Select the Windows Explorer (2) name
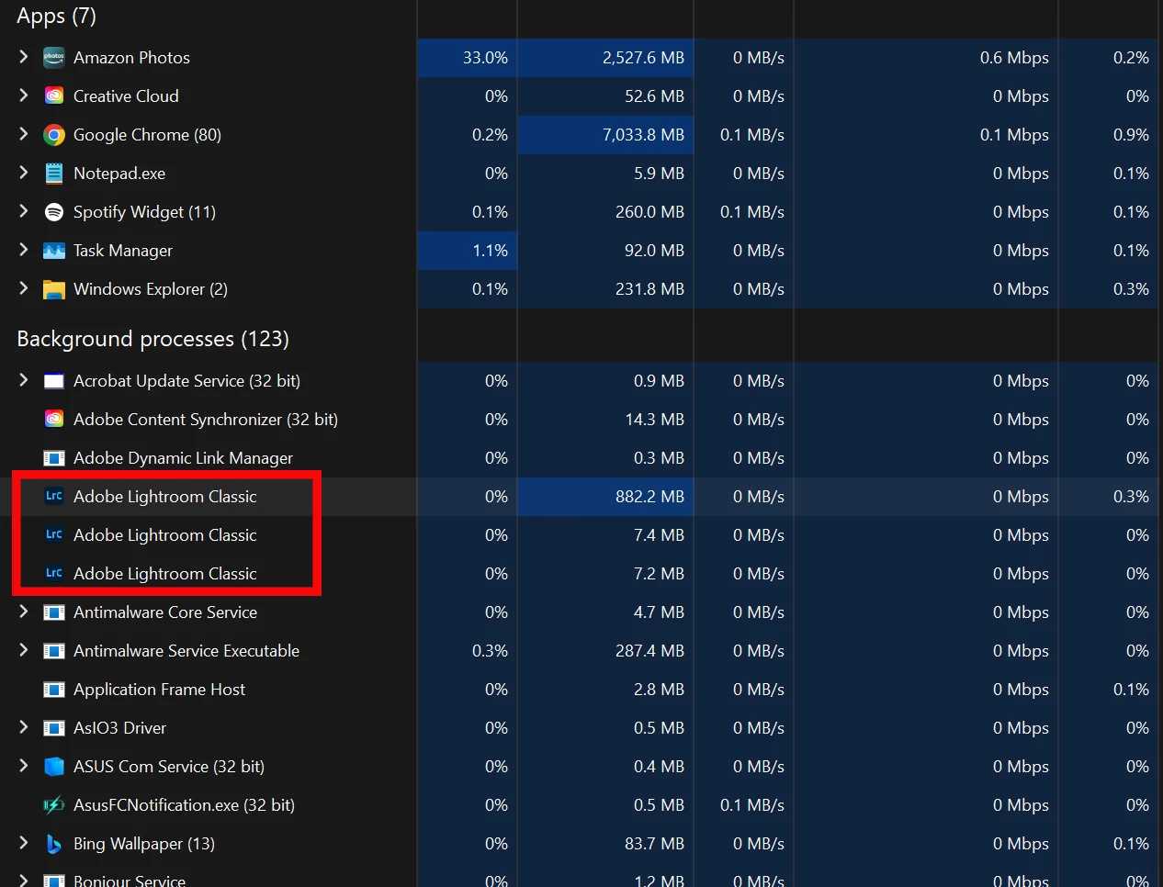1163x887 pixels. pos(150,289)
